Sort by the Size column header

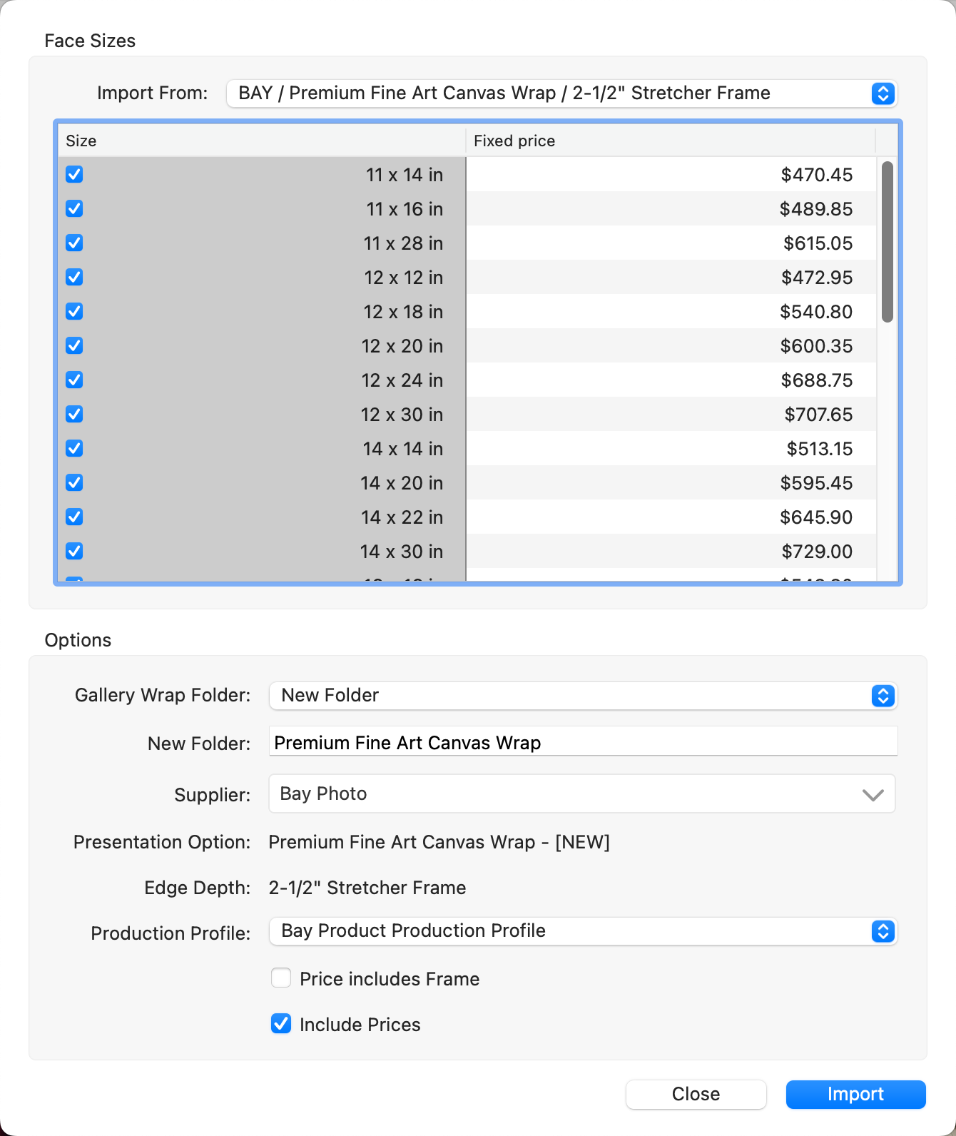(x=261, y=141)
